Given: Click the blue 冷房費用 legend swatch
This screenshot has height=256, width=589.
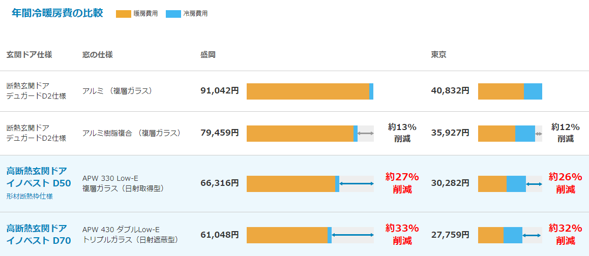Looking at the screenshot, I should coord(173,14).
